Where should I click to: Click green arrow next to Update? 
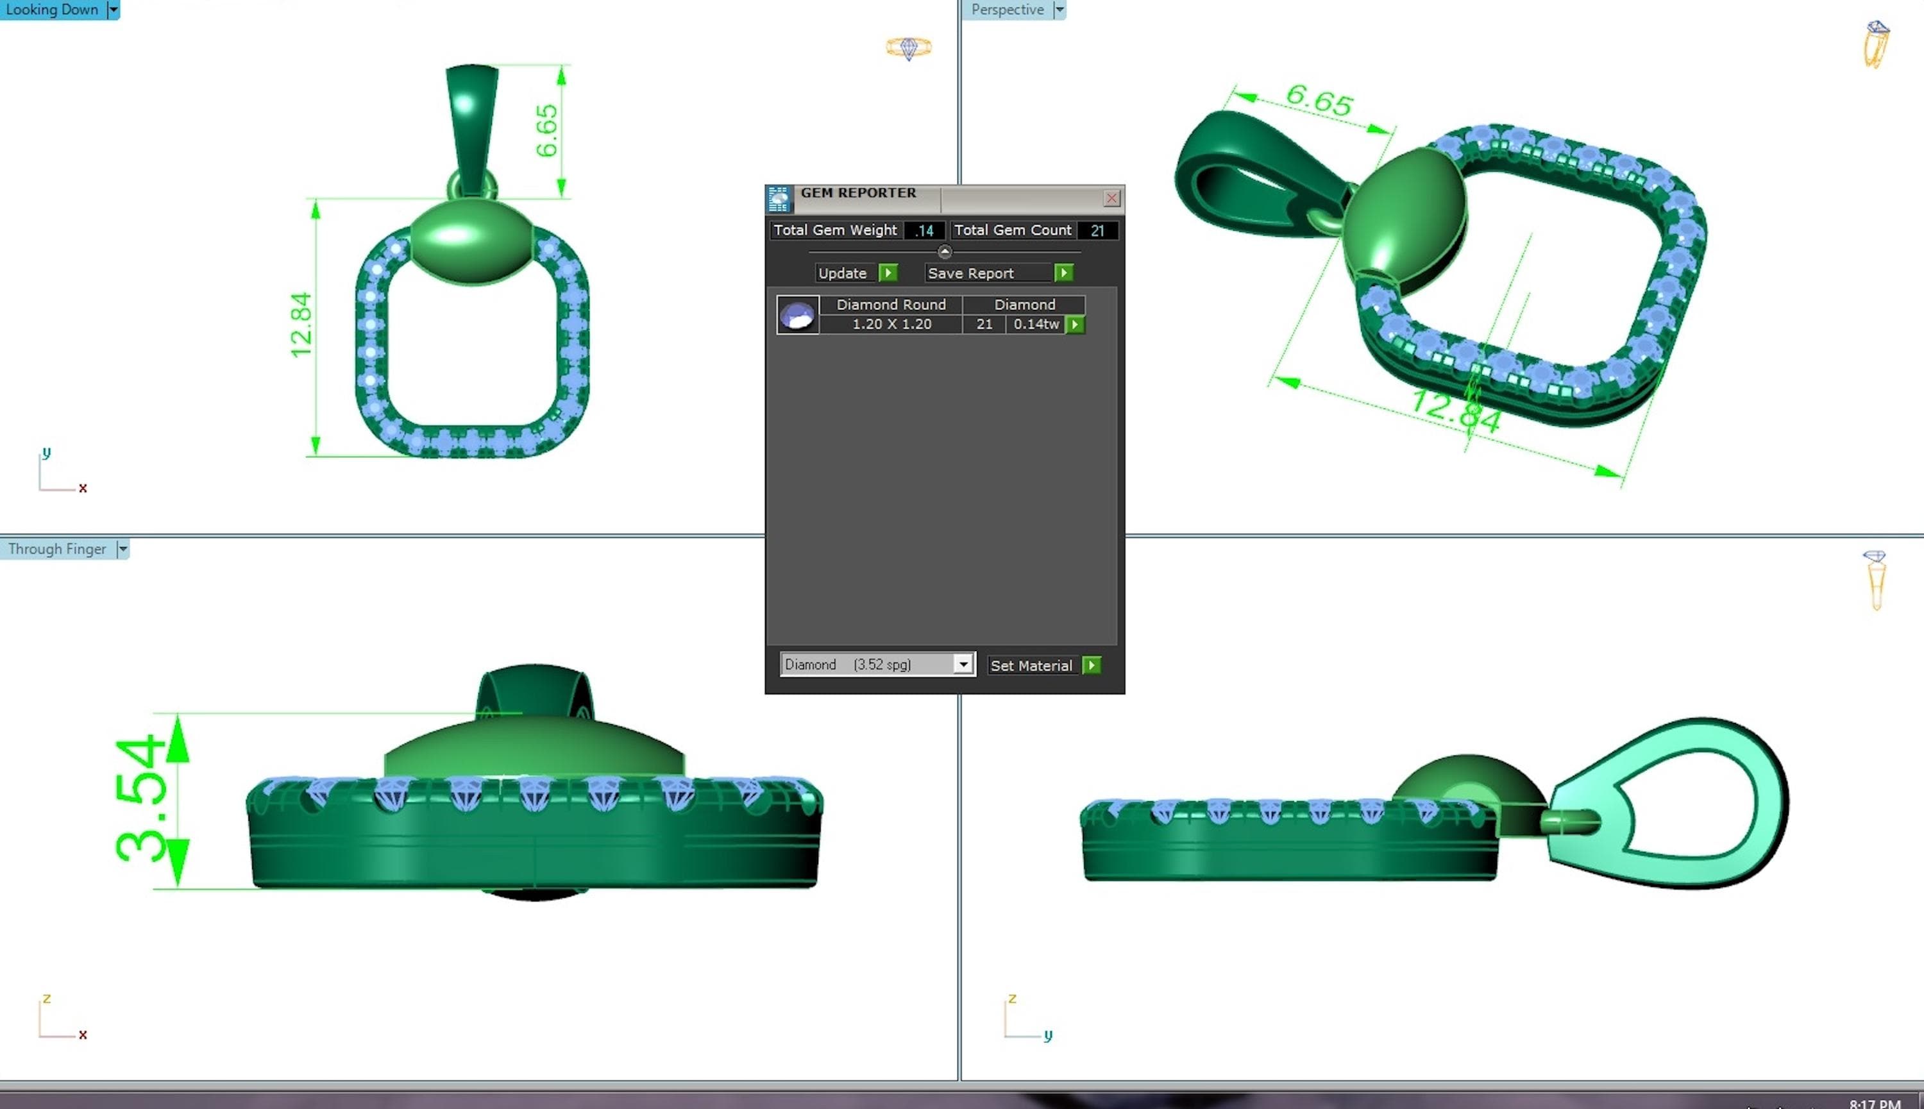click(888, 273)
